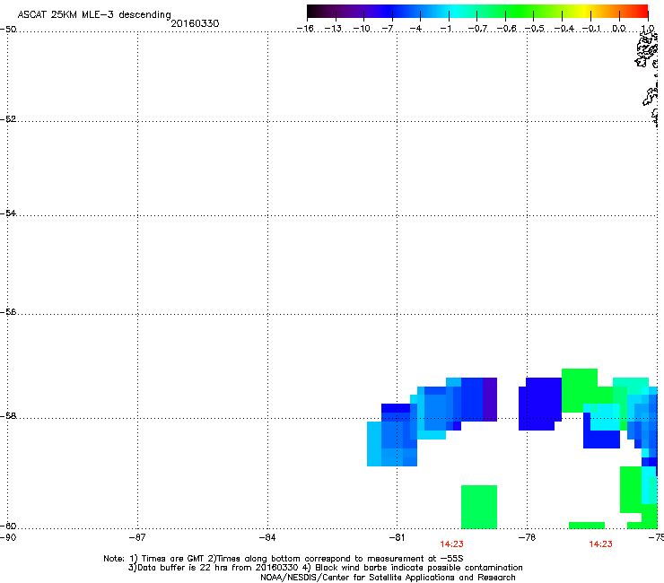Click the latitude axis label -52
Screen dimensions: 664x583
point(8,119)
